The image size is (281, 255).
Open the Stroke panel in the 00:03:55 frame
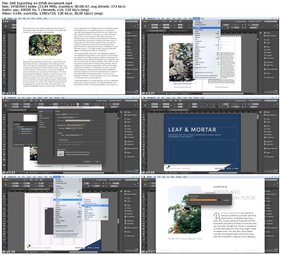coord(127,129)
